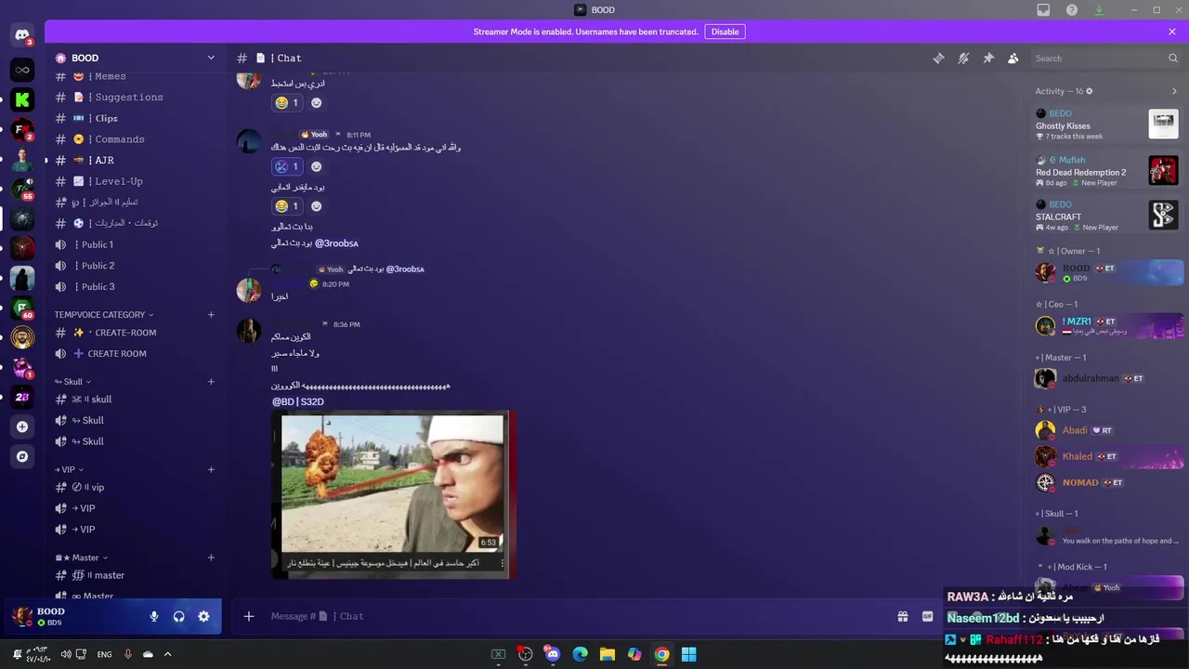The width and height of the screenshot is (1189, 669).
Task: Open Discord help icon
Action: pos(1072,10)
